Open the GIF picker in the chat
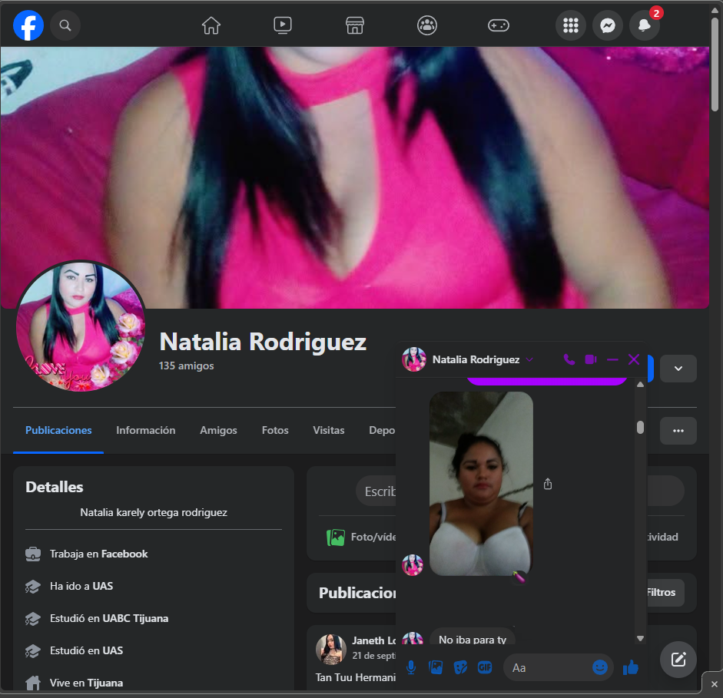 click(x=485, y=667)
